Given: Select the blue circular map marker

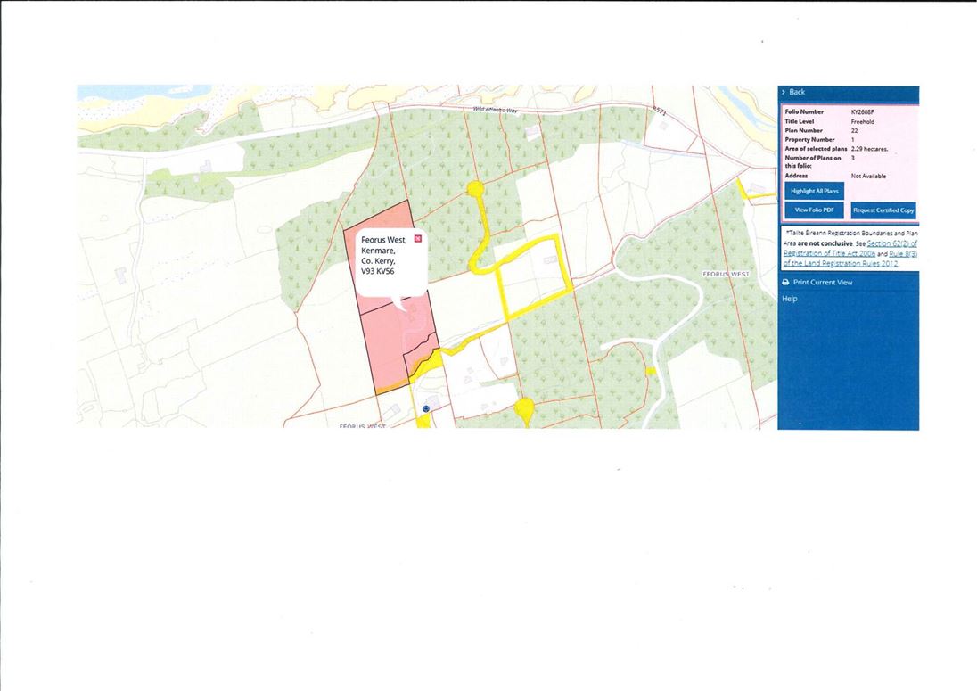Looking at the screenshot, I should [x=426, y=408].
